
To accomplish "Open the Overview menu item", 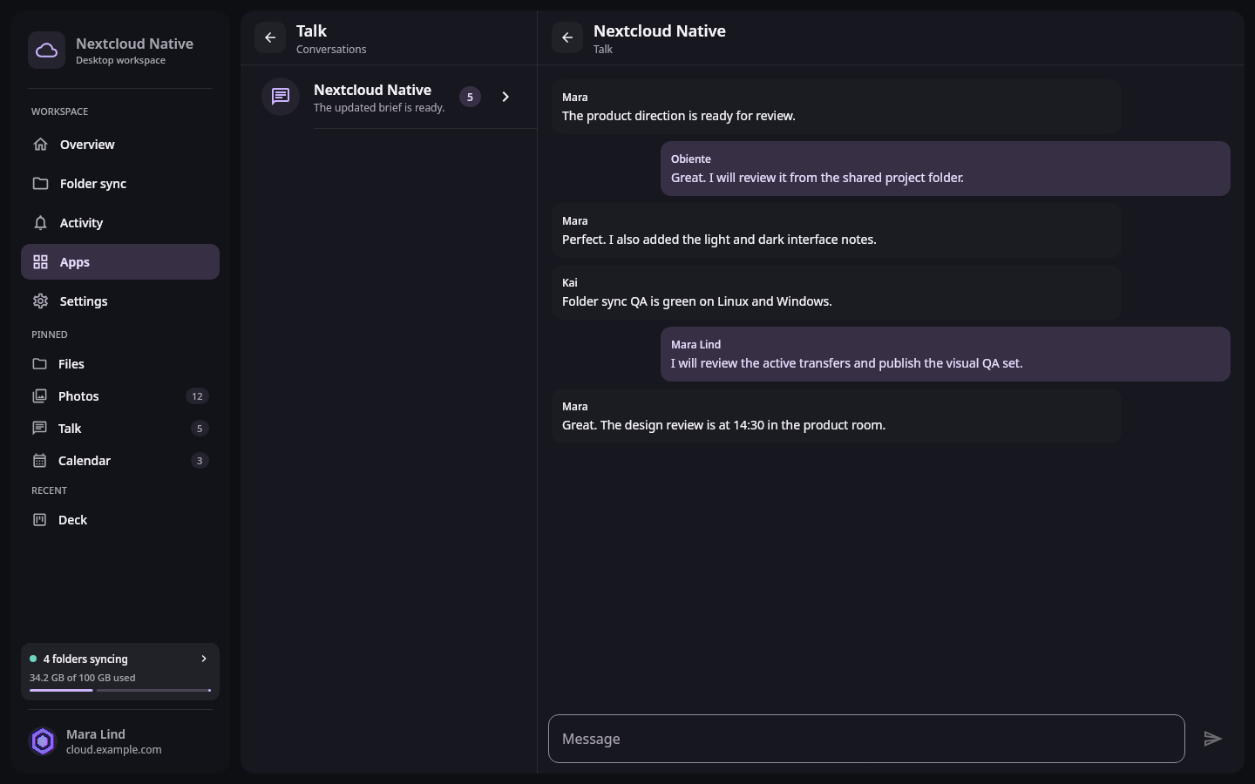I will click(x=120, y=145).
